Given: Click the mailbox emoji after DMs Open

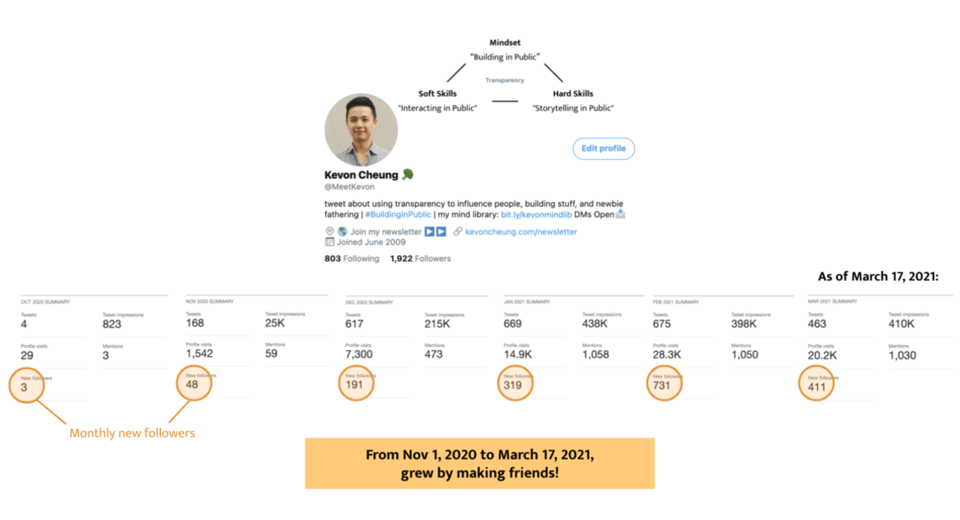Looking at the screenshot, I should (x=620, y=214).
